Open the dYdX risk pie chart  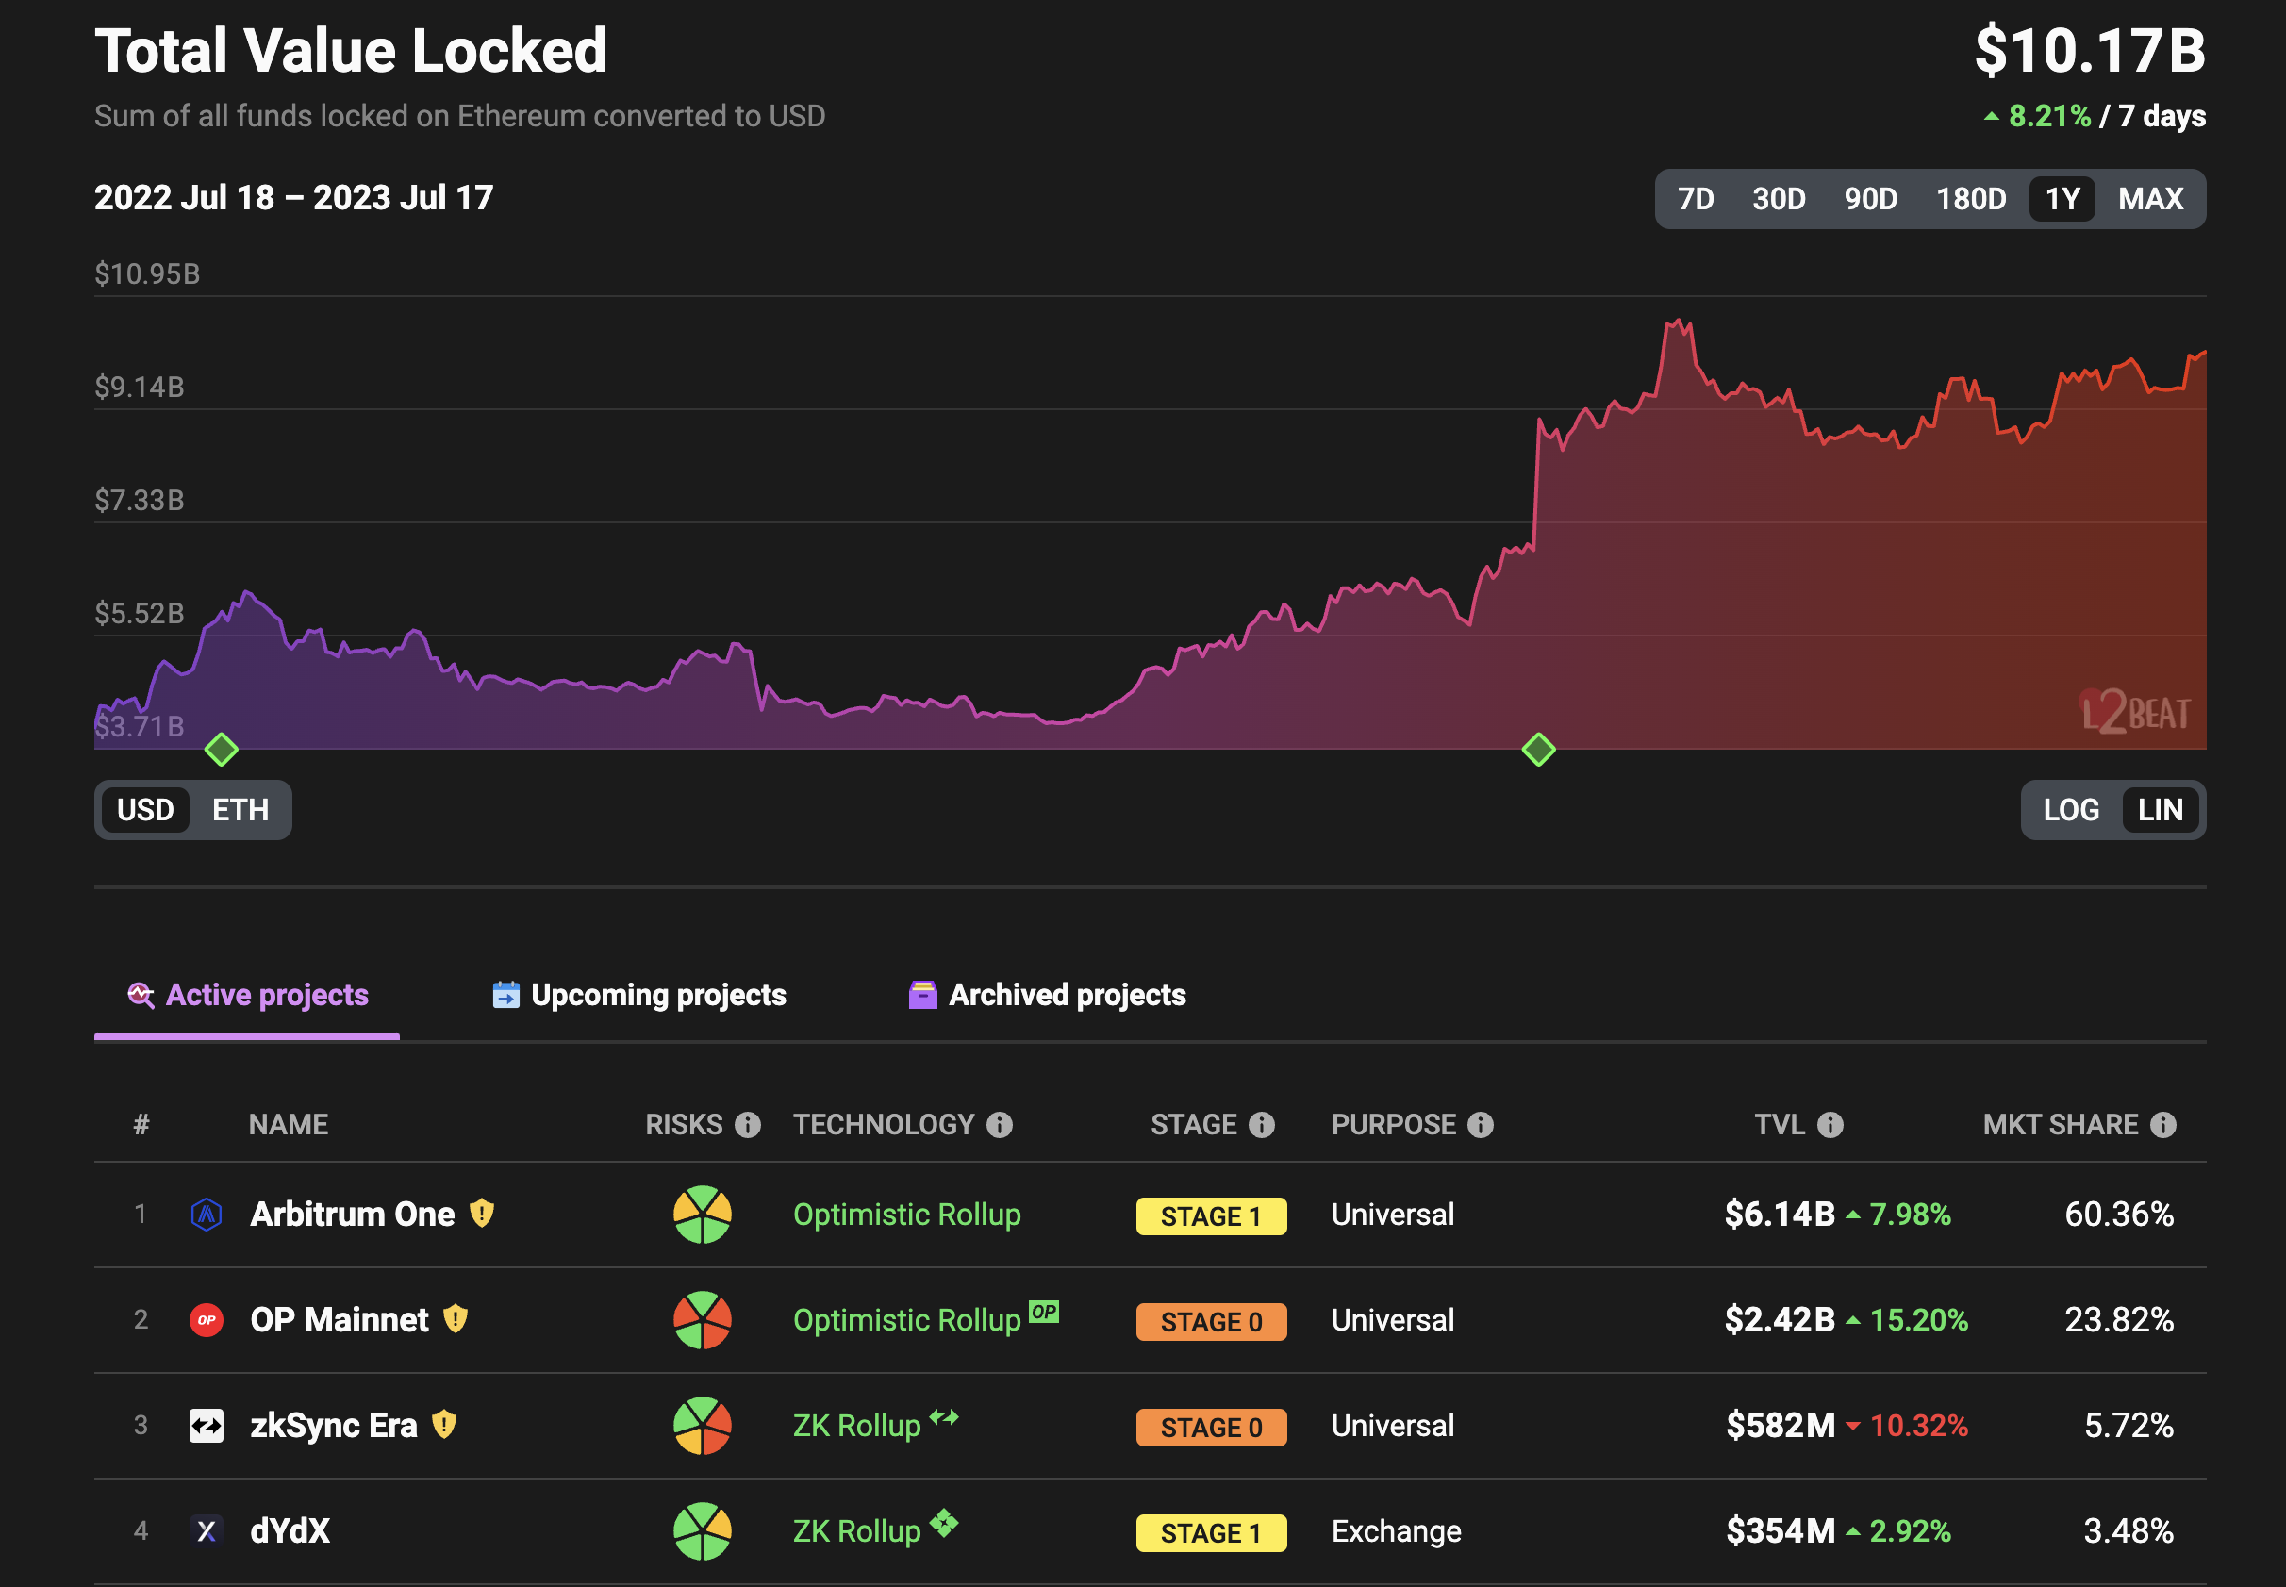(x=702, y=1531)
